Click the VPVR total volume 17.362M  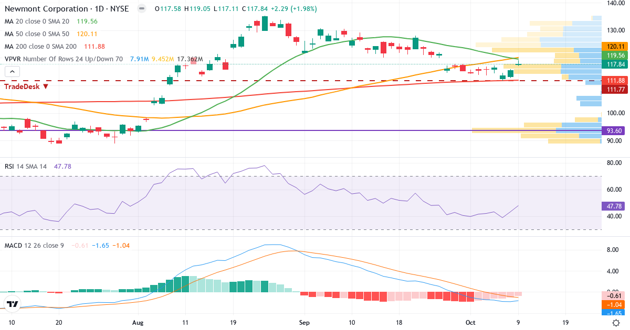coord(190,59)
